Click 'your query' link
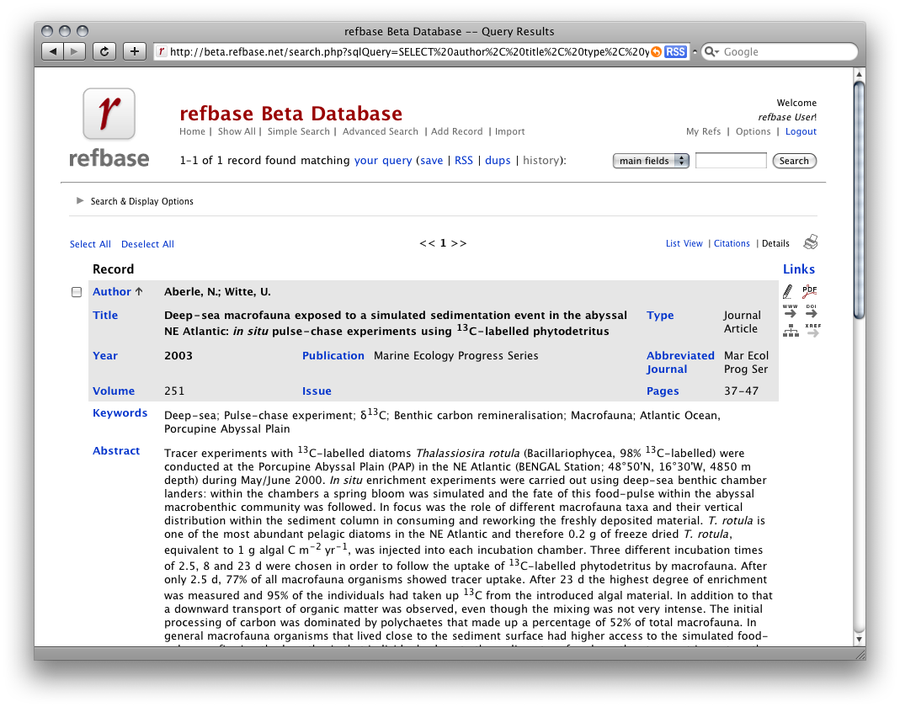 (x=383, y=161)
